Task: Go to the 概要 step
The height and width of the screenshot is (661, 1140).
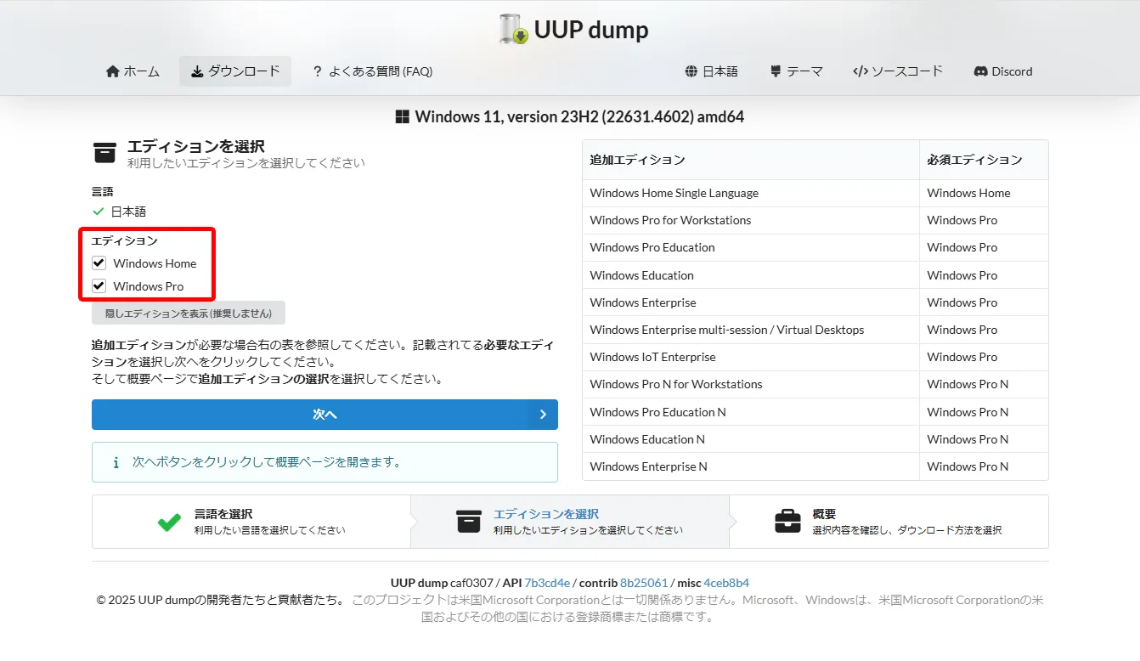Action: point(889,522)
